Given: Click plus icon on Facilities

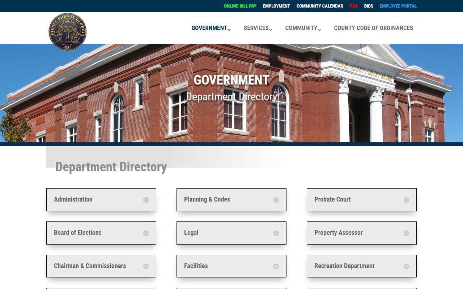Looking at the screenshot, I should point(276,266).
